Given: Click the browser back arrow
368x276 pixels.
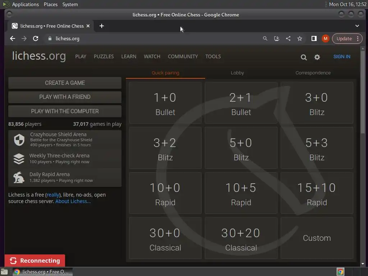Looking at the screenshot, I should [13, 38].
